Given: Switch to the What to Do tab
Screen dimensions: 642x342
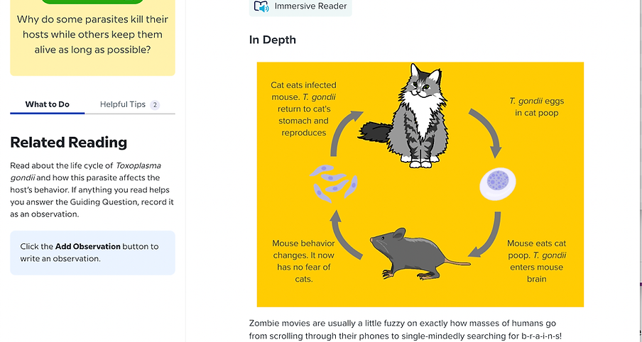Looking at the screenshot, I should pos(48,104).
